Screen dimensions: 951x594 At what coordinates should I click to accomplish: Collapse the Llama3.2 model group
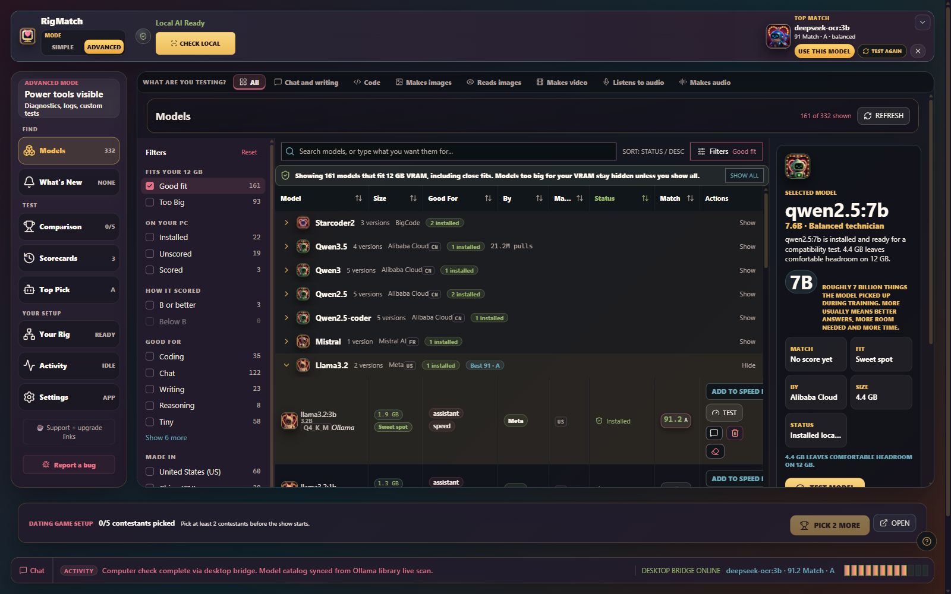coord(286,365)
